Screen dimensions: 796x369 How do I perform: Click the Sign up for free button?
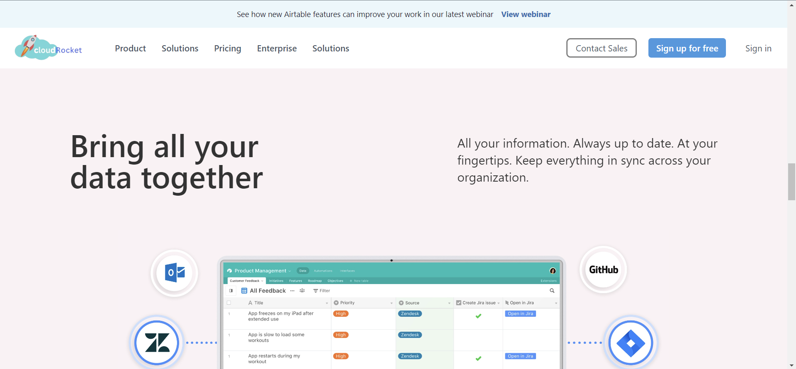[687, 48]
